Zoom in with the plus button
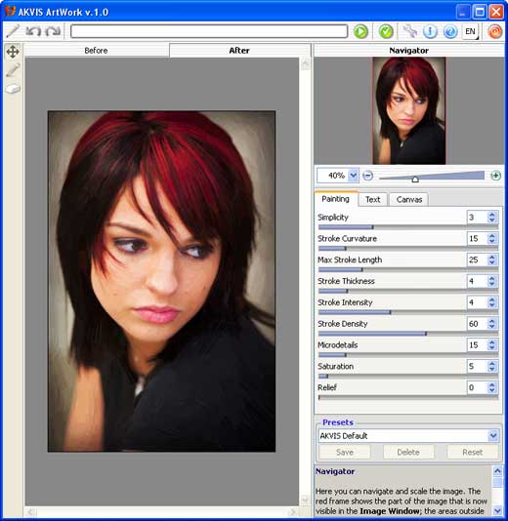Image resolution: width=508 pixels, height=521 pixels. tap(495, 175)
